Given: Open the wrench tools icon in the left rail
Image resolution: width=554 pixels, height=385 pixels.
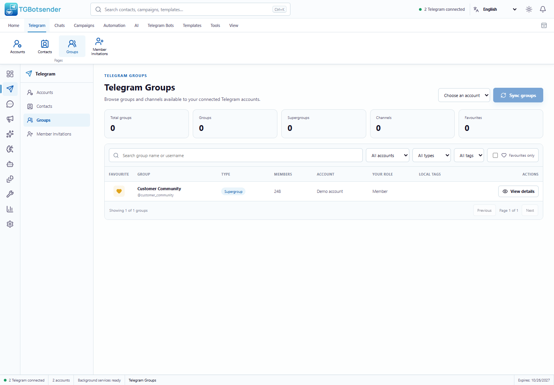Looking at the screenshot, I should click(x=10, y=194).
